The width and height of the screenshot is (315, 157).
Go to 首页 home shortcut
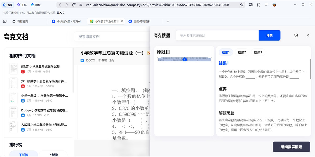coord(8,5)
